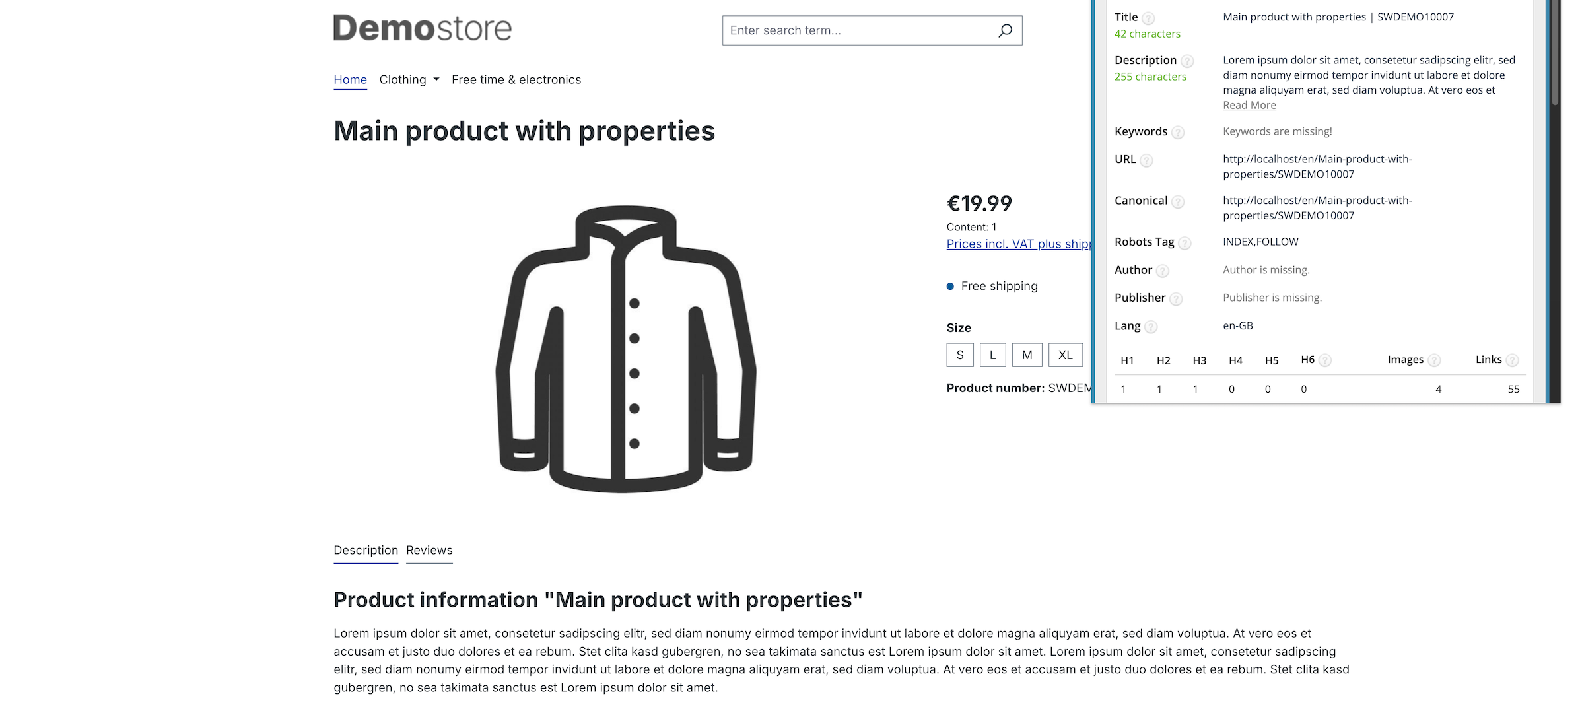Click the jacket product image

pyautogui.click(x=625, y=349)
